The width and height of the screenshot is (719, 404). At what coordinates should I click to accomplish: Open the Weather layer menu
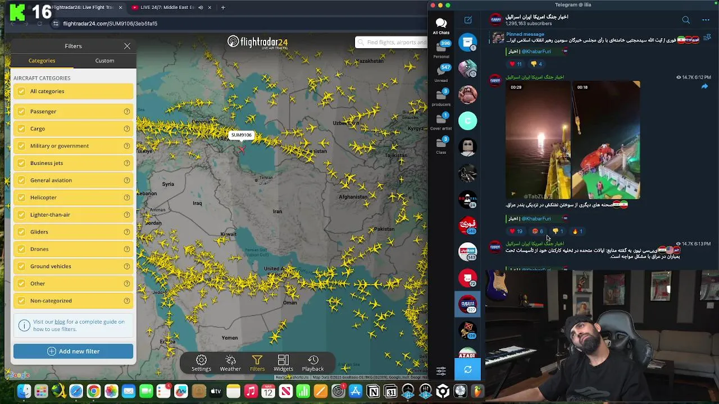click(230, 363)
